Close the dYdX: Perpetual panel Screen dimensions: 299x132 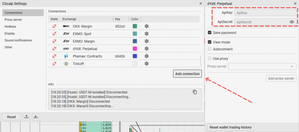tap(295, 4)
